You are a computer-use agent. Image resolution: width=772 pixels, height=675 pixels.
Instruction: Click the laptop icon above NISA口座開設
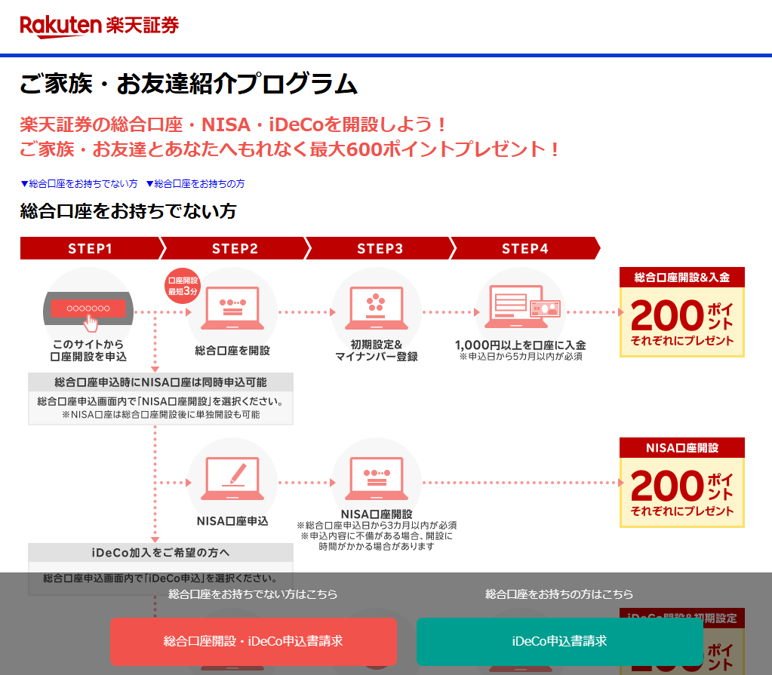point(377,478)
